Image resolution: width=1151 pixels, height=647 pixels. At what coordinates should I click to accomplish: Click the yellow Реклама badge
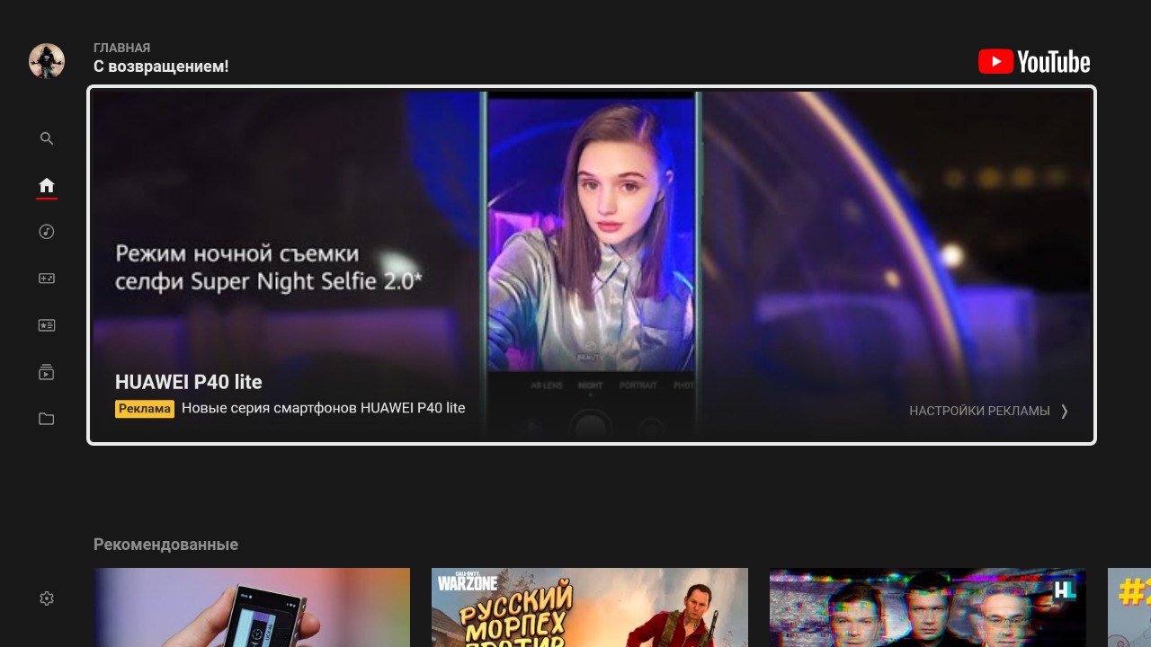pyautogui.click(x=145, y=409)
